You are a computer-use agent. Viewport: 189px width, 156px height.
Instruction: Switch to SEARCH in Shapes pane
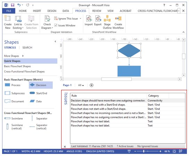[27, 48]
